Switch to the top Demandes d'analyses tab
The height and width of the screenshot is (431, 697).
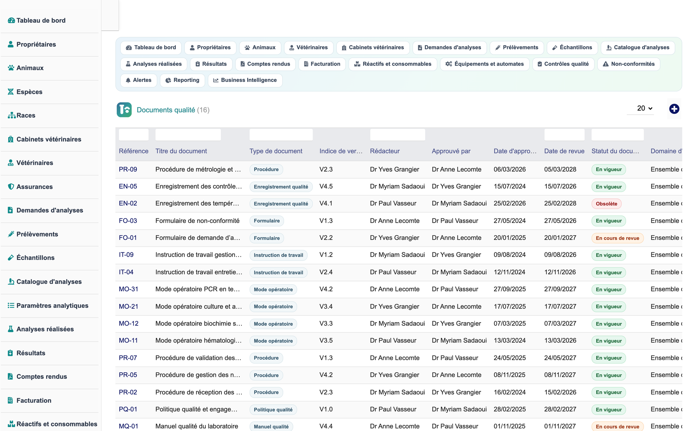pyautogui.click(x=450, y=48)
